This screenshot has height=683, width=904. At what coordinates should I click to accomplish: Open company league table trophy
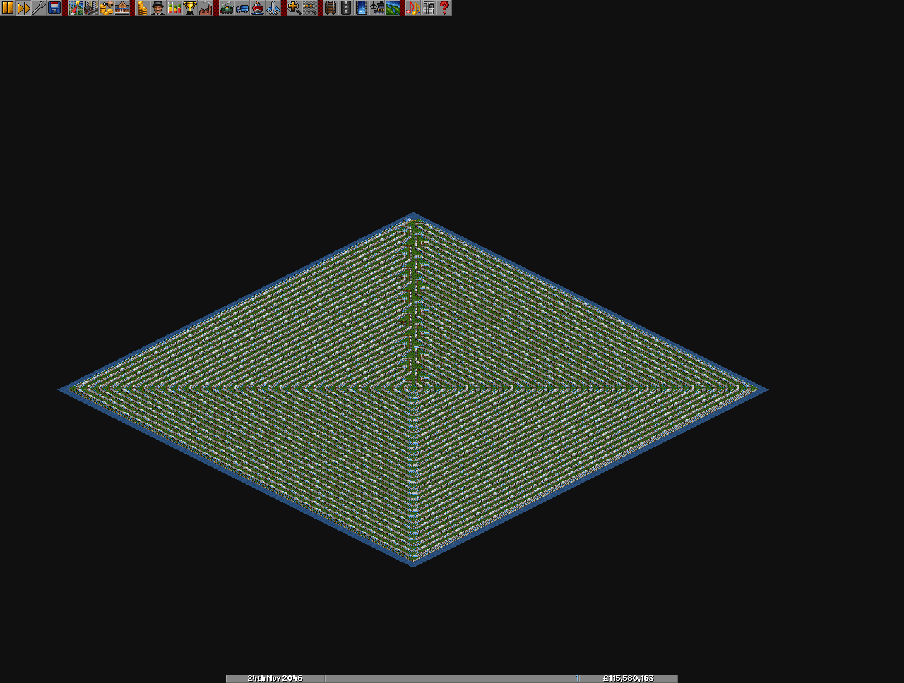[190, 8]
